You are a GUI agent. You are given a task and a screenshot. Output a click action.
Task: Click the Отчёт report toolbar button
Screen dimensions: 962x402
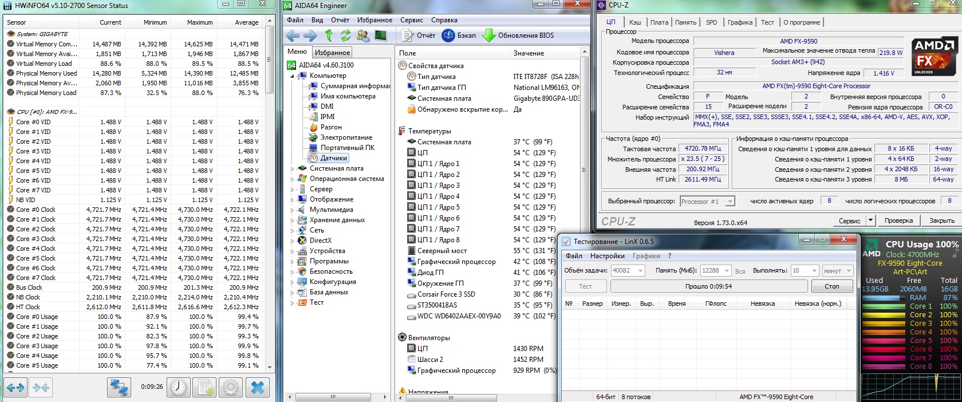419,36
